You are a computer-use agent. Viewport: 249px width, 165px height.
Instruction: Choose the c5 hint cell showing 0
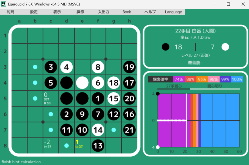point(51,98)
